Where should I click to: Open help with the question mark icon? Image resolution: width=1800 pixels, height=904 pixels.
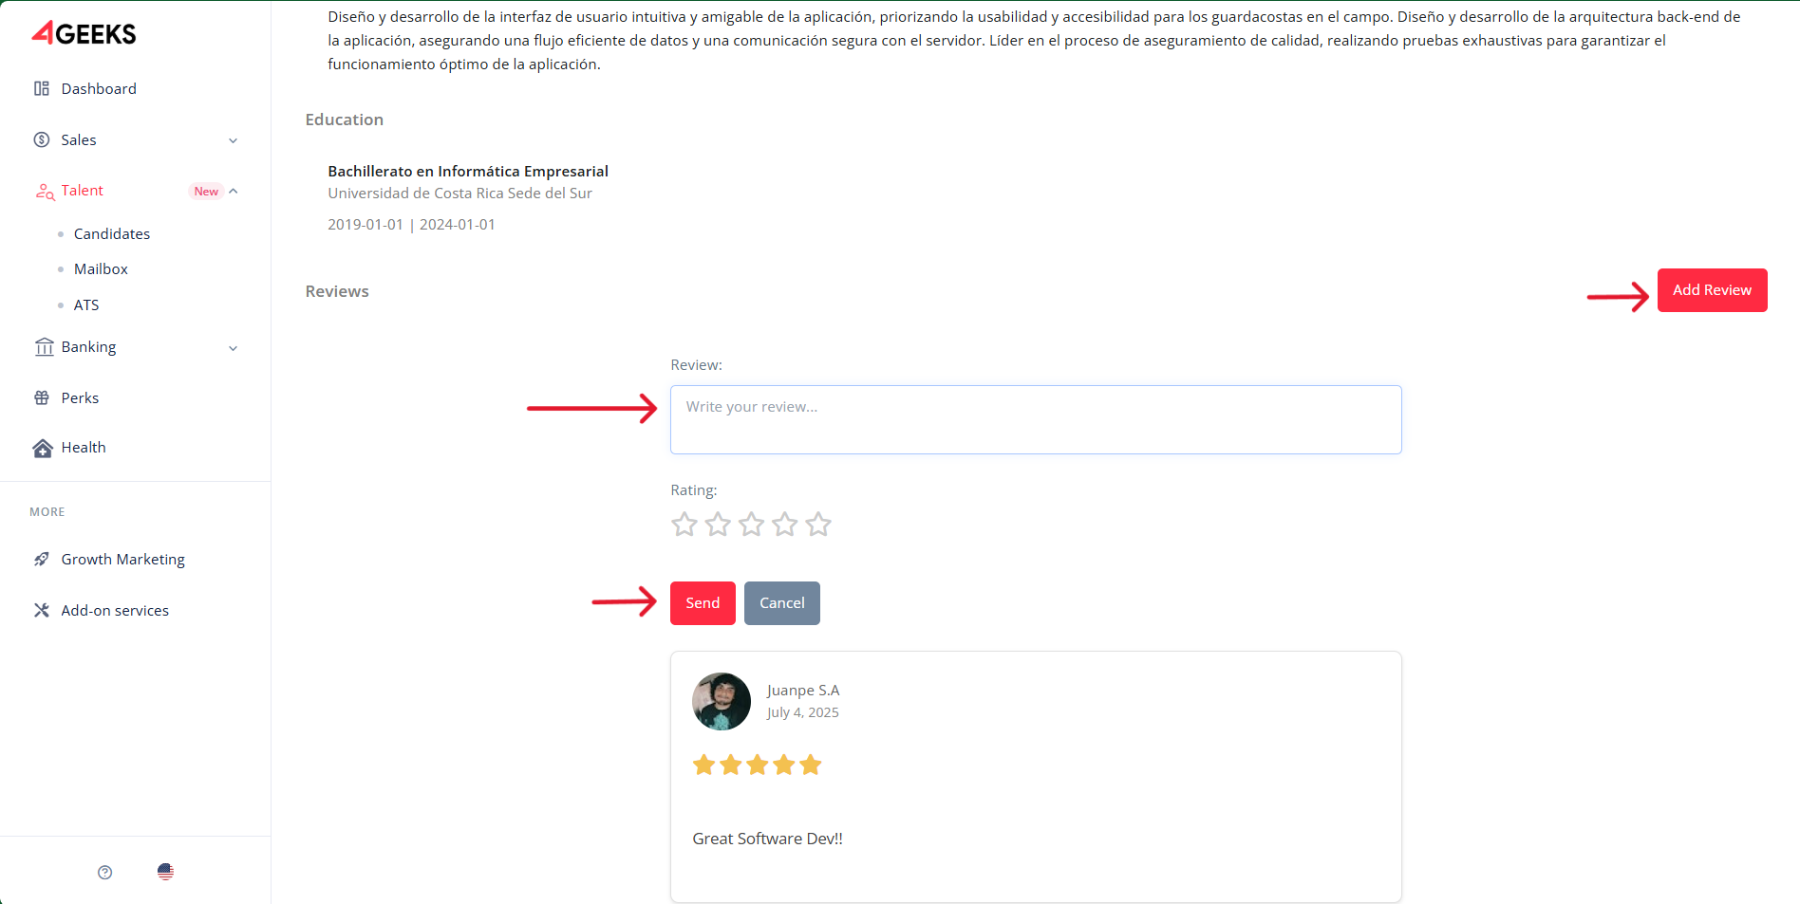(104, 872)
